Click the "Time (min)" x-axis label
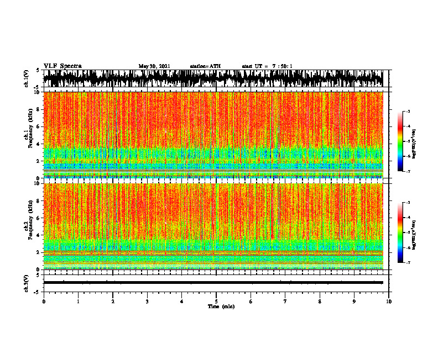 tap(221, 307)
